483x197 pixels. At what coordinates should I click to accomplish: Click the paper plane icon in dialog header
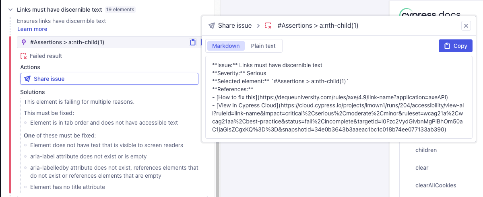tap(212, 26)
